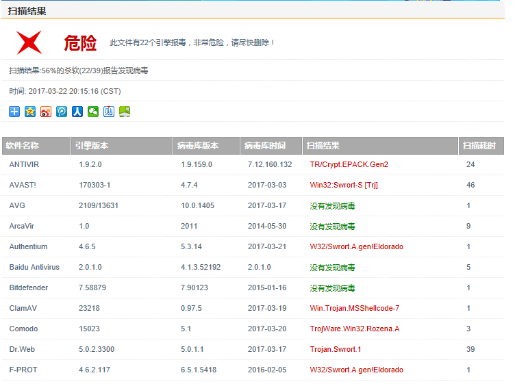Image resolution: width=515 pixels, height=384 pixels.
Task: Click the 引擎版本 column header
Action: pos(122,146)
